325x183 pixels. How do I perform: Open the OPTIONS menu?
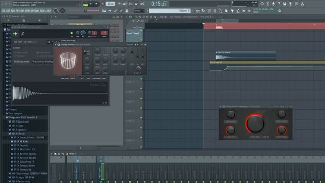pos(35,11)
